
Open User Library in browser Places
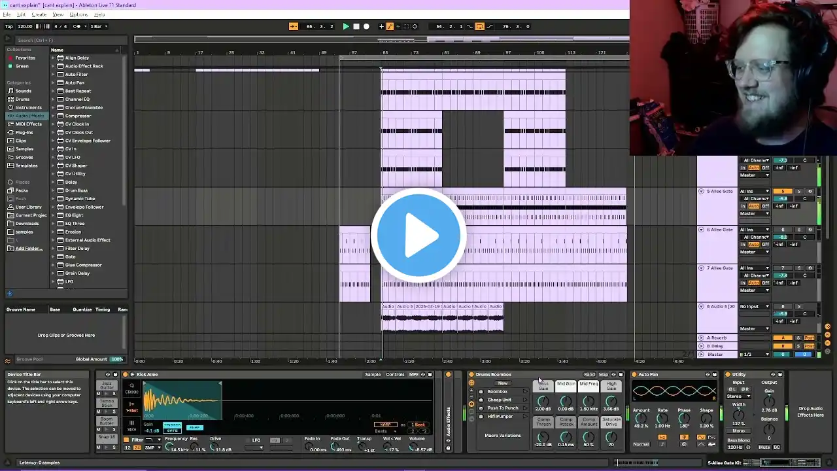(x=28, y=207)
